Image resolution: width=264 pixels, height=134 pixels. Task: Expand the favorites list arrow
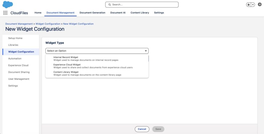253,5
